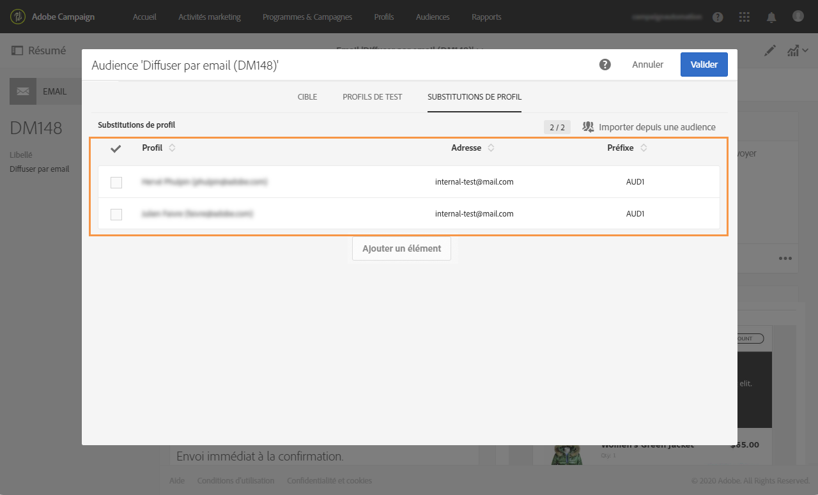
Task: Open the three-dots more options icon
Action: click(x=785, y=259)
